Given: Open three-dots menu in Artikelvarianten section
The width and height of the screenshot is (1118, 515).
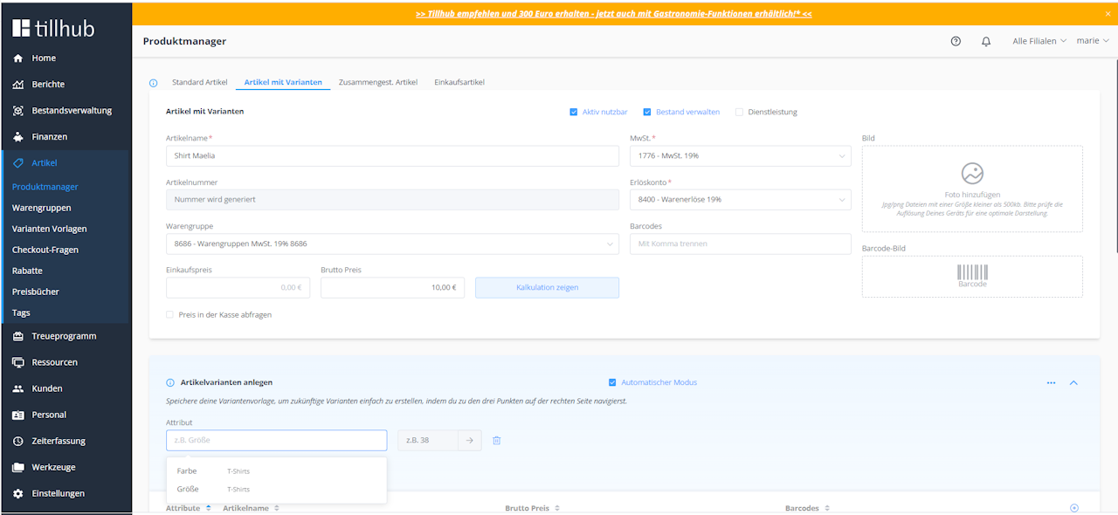Looking at the screenshot, I should point(1051,382).
